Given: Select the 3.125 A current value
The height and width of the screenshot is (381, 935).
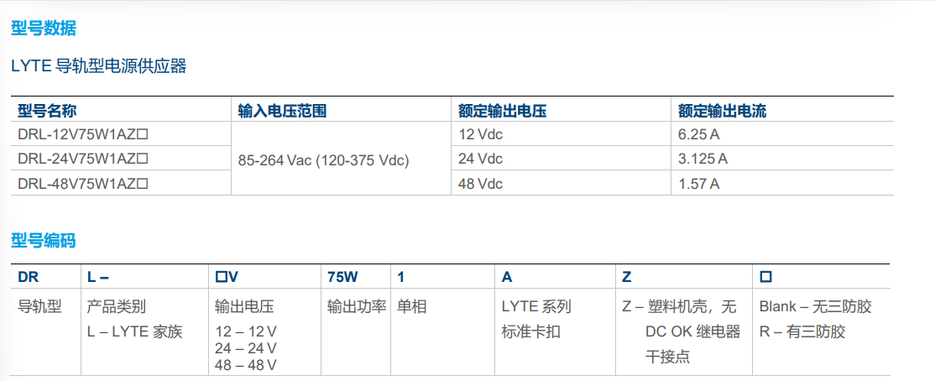Looking at the screenshot, I should pos(703,159).
